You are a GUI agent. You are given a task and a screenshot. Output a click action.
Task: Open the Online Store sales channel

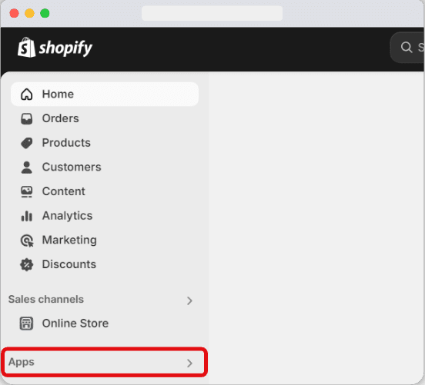point(105,324)
